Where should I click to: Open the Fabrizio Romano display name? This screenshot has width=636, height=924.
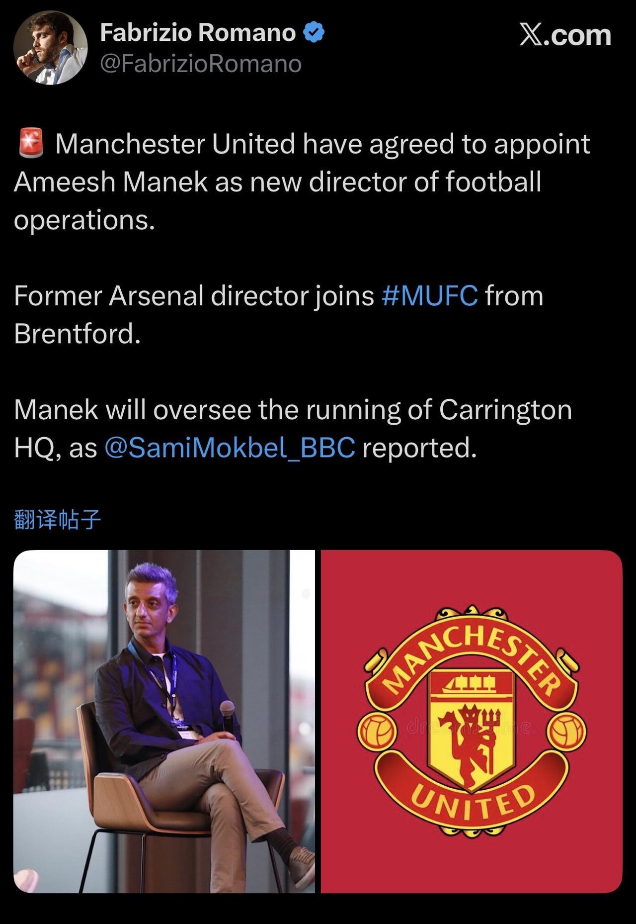[x=198, y=33]
